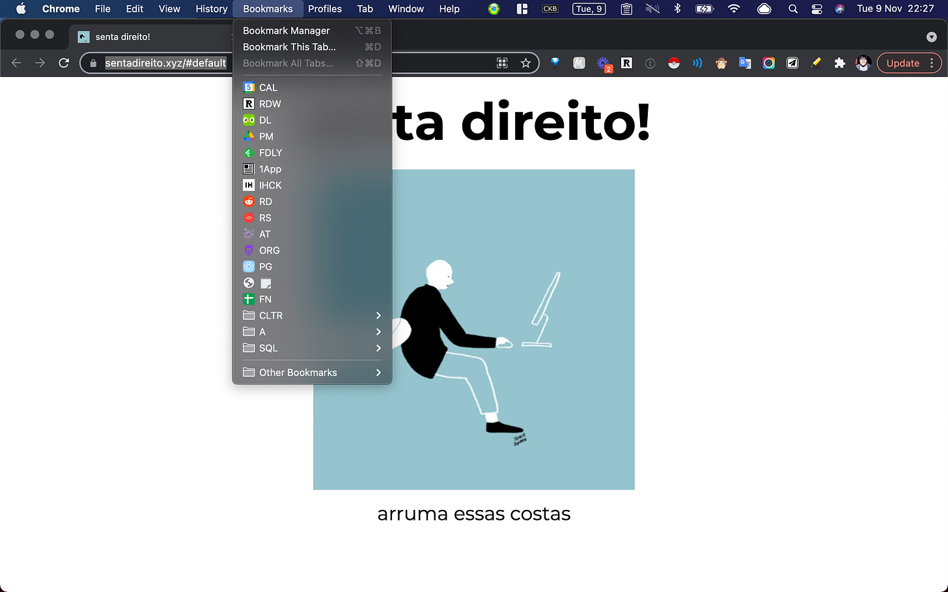Screen dimensions: 948x592
Task: Open the CAL bookmark
Action: (312, 87)
